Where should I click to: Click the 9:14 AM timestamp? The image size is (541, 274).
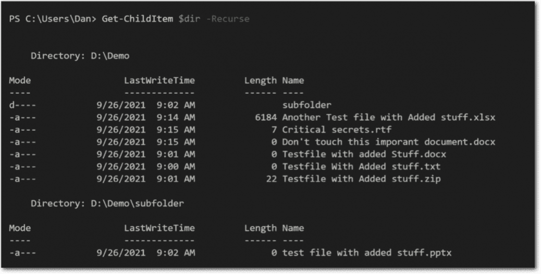(176, 117)
